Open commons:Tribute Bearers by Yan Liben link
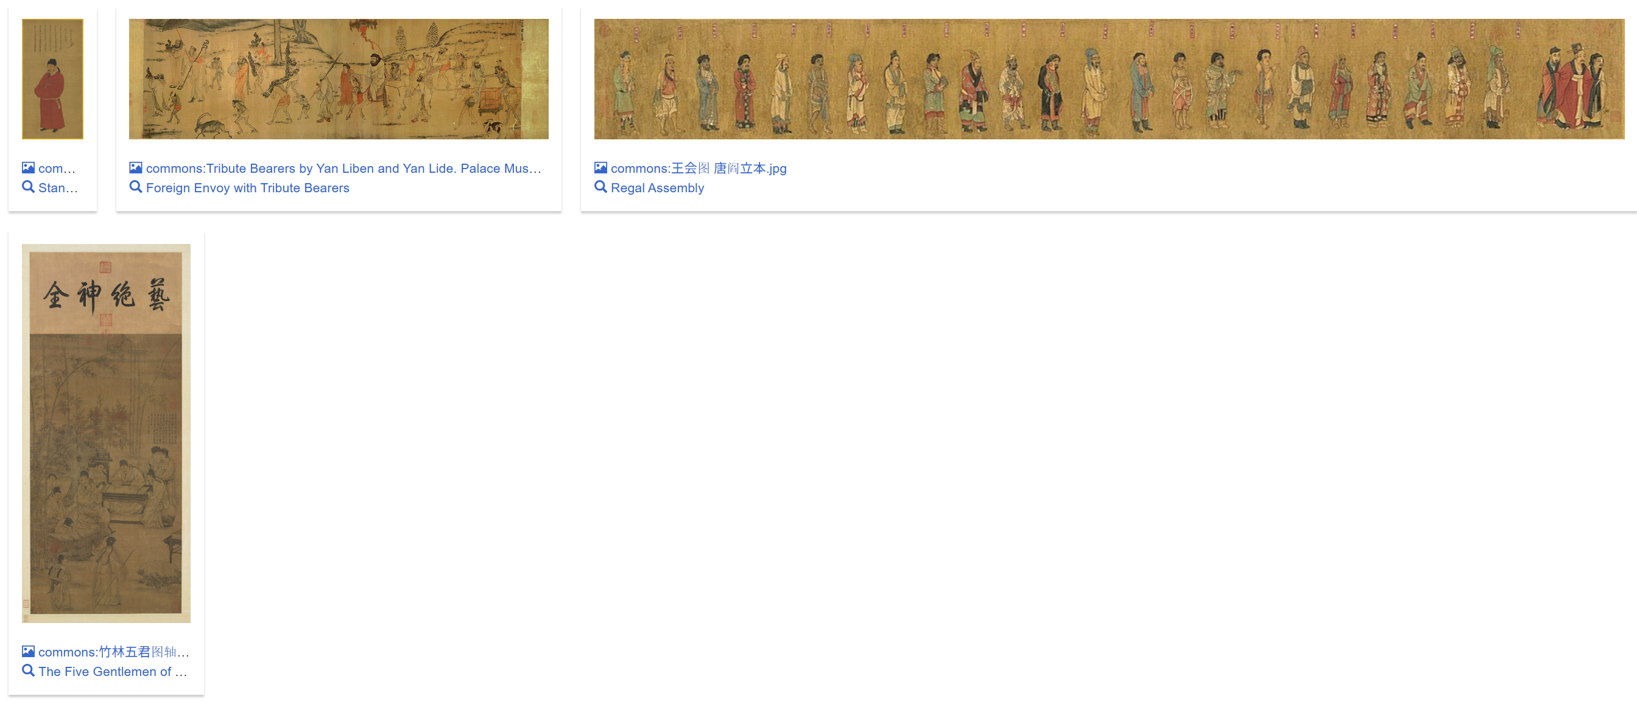 coord(343,168)
